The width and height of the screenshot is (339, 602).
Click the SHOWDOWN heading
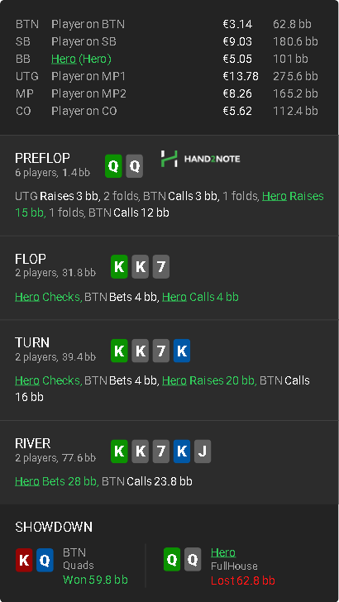54,527
